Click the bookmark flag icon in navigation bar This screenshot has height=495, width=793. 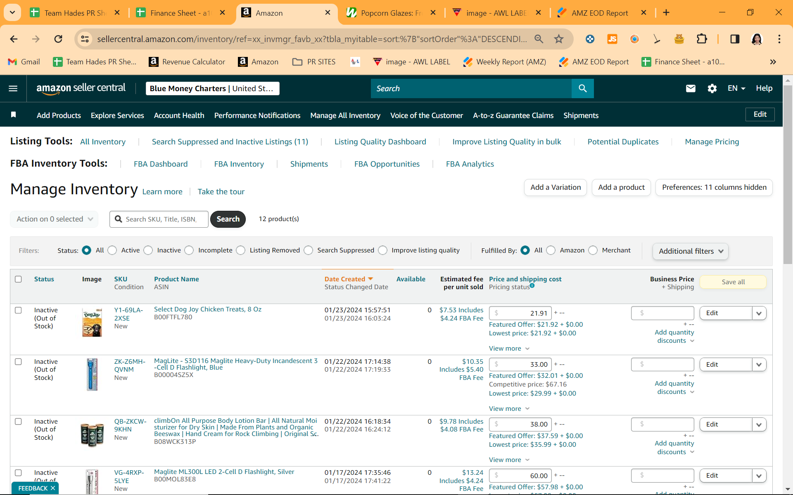click(13, 115)
